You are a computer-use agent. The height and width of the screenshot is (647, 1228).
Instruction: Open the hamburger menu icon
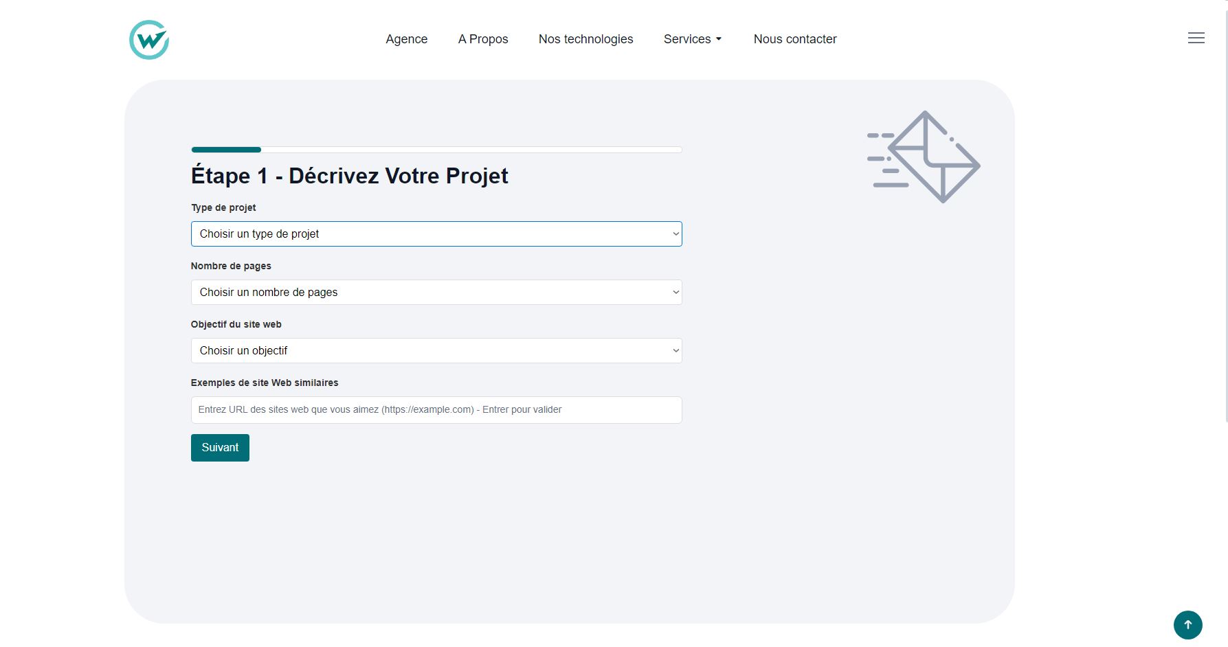1196,38
